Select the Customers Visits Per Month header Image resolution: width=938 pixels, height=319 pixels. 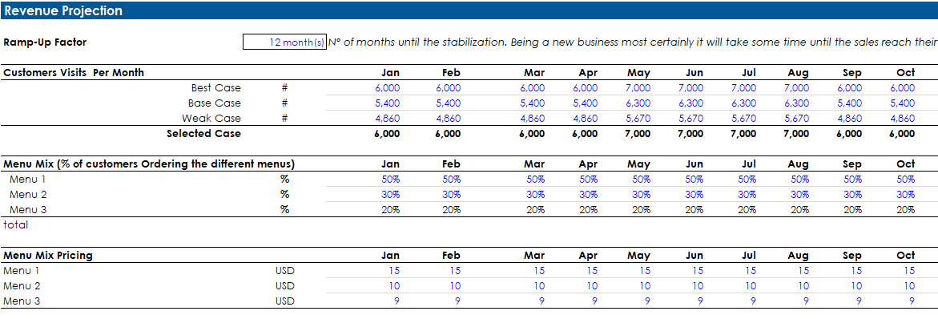point(74,72)
